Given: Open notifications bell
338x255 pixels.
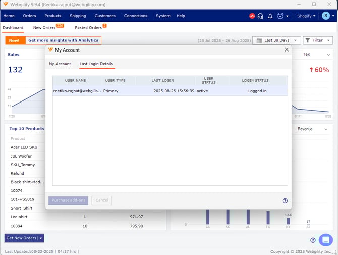Looking at the screenshot, I should (x=270, y=16).
